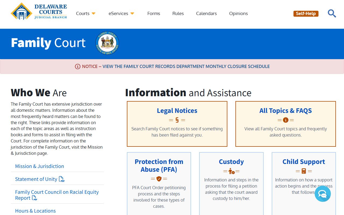
Task: Open Calendars in top navigation
Action: pos(206,13)
